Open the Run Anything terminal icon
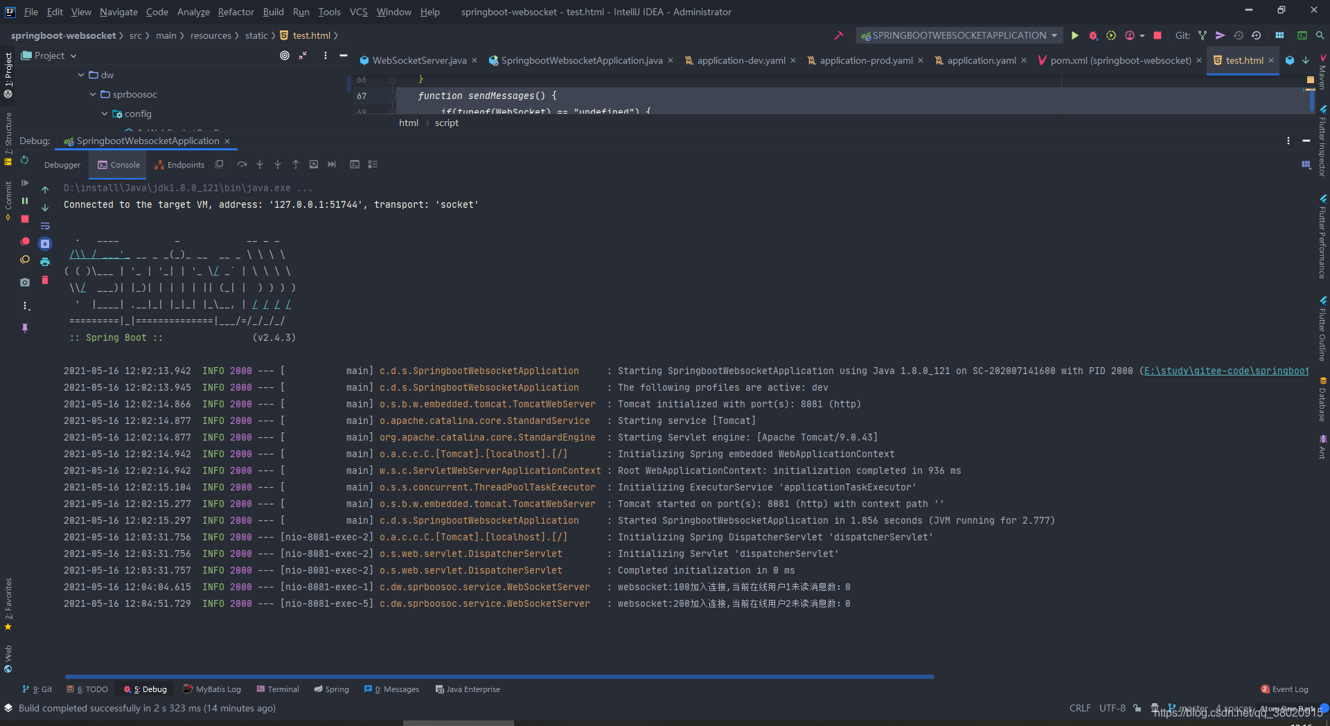Viewport: 1330px width, 726px height. click(x=1302, y=35)
